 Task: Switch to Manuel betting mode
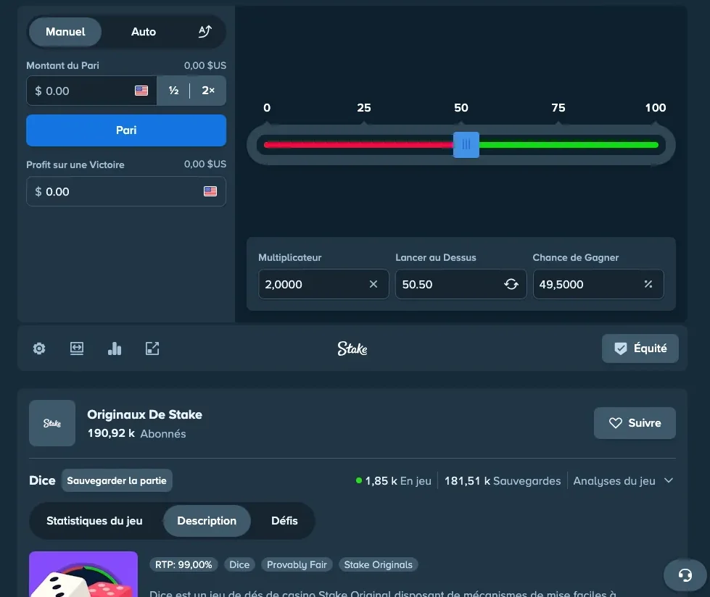click(65, 32)
